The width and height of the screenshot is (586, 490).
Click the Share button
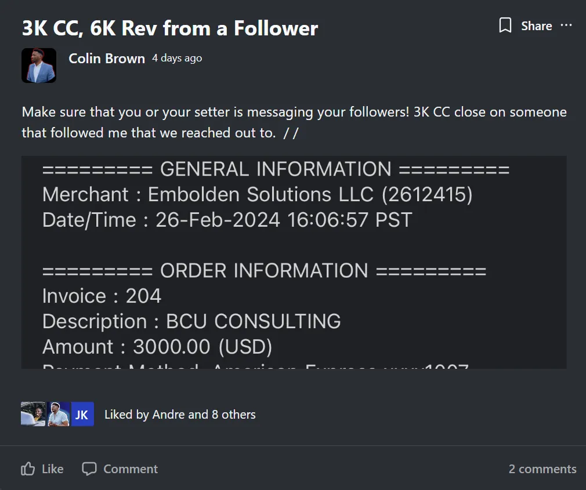tap(536, 26)
